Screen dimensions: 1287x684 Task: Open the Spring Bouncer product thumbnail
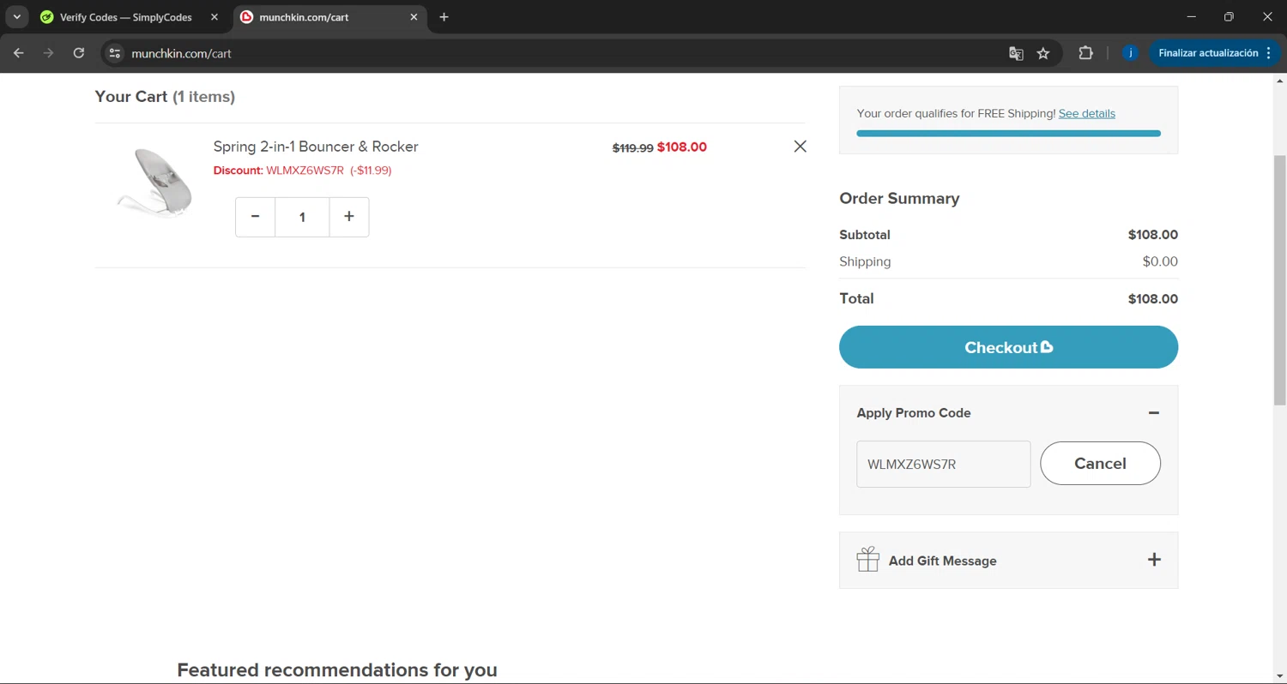click(x=154, y=183)
